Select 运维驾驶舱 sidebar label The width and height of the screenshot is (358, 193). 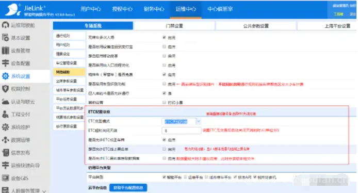(x=23, y=25)
